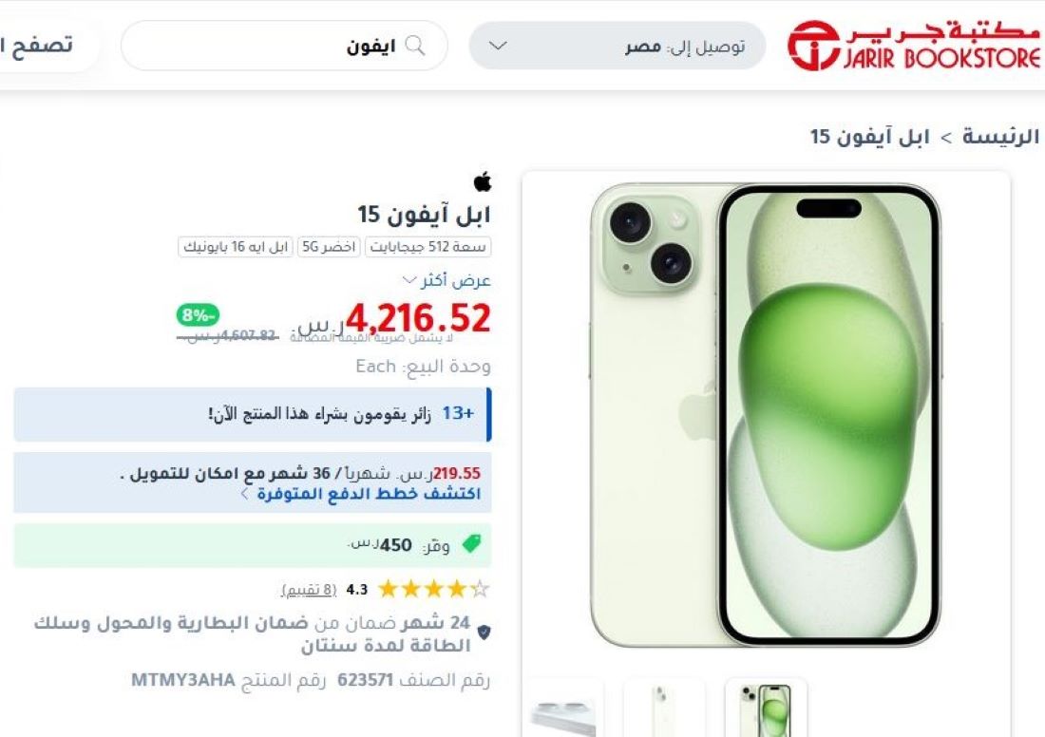The height and width of the screenshot is (737, 1045).
Task: Click the star rating icons
Action: 433,589
